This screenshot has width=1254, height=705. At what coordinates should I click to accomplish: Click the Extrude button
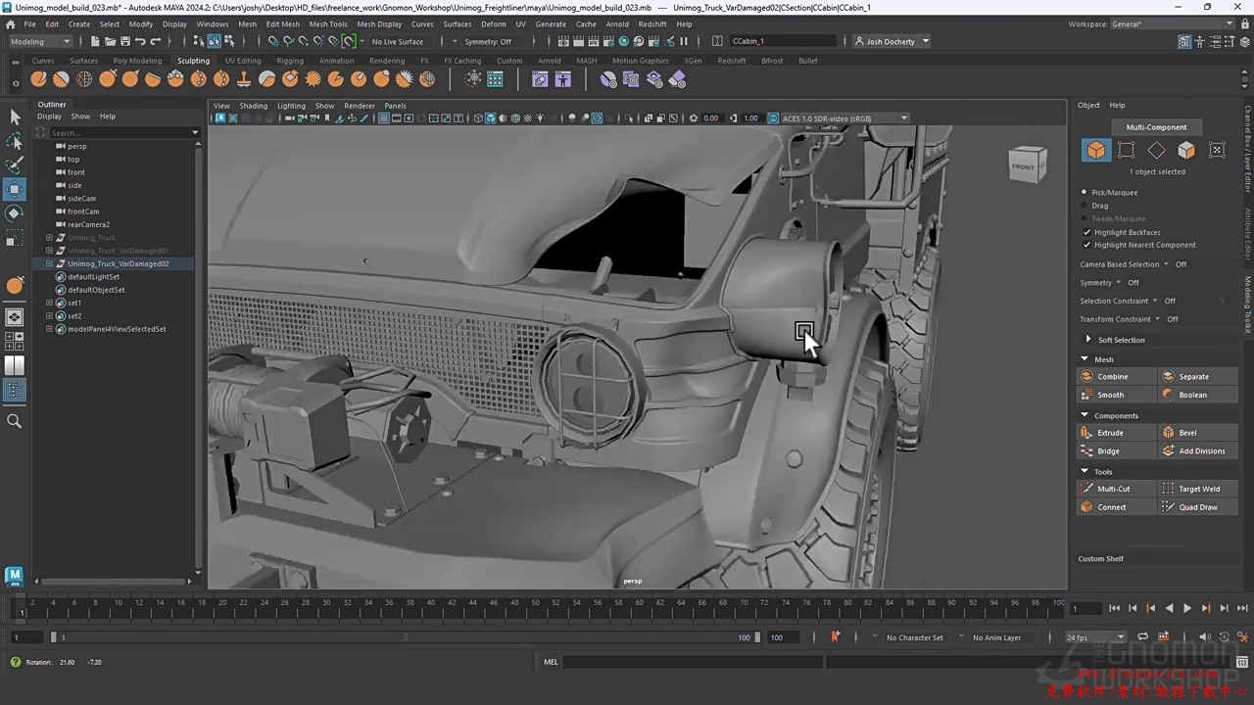[x=1110, y=433]
